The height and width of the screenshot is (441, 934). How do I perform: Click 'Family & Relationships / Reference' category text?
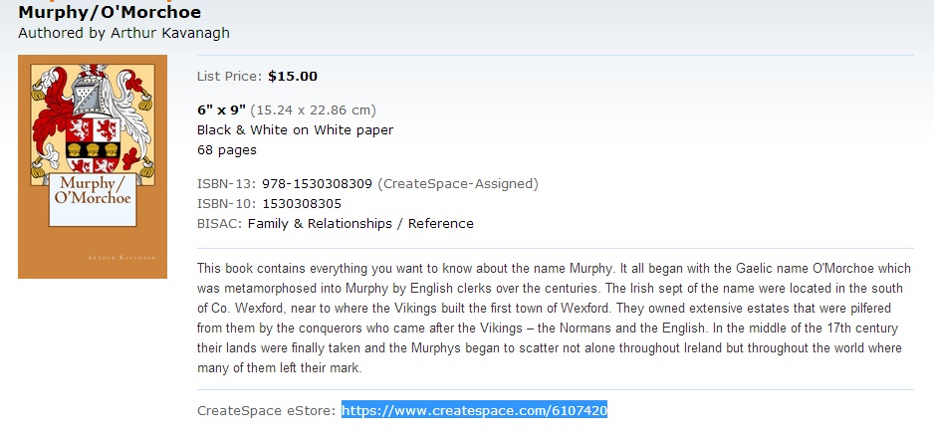360,224
